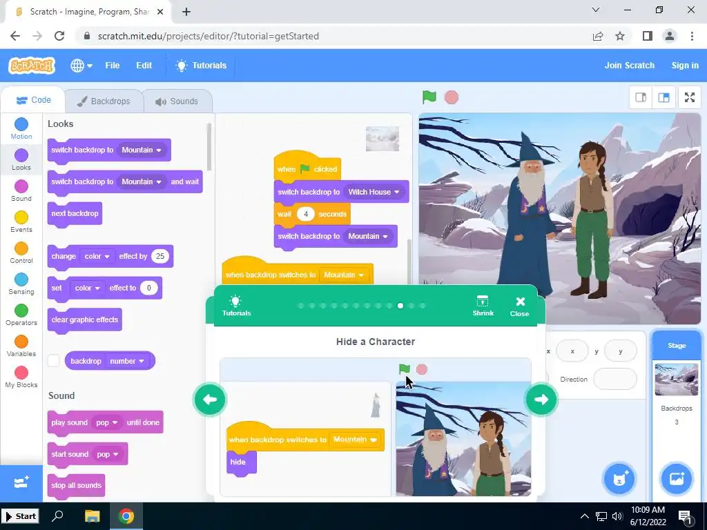707x530 pixels.
Task: Click the 25 value in change effect block
Action: coord(160,256)
